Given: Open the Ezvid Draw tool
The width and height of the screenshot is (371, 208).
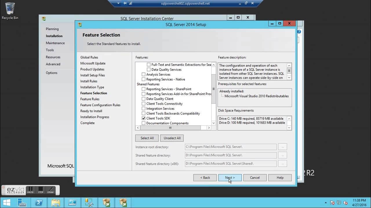Looking at the screenshot, I should pyautogui.click(x=50, y=190).
